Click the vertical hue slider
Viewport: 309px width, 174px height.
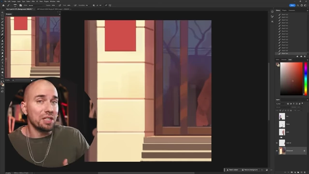306,79
